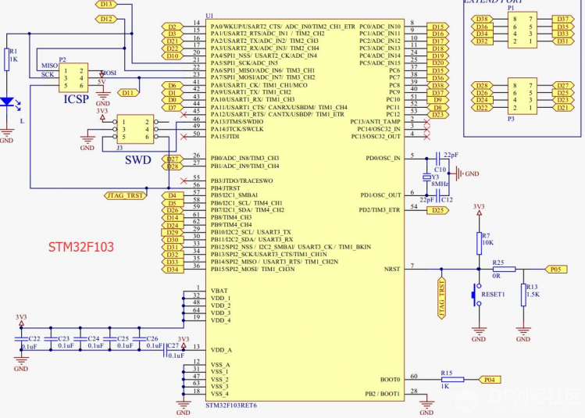Click the GND symbol beside the crystal
585x418 pixels.
(x=466, y=173)
